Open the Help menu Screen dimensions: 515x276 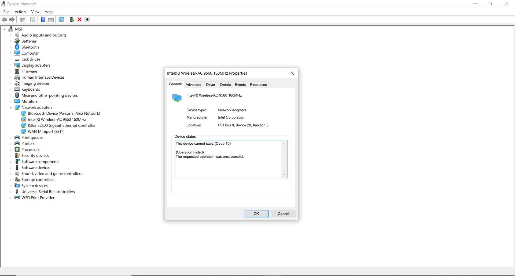pos(49,12)
